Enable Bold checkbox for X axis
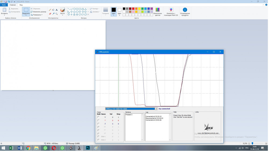Viewport: 269px width, 153px height. point(98,117)
